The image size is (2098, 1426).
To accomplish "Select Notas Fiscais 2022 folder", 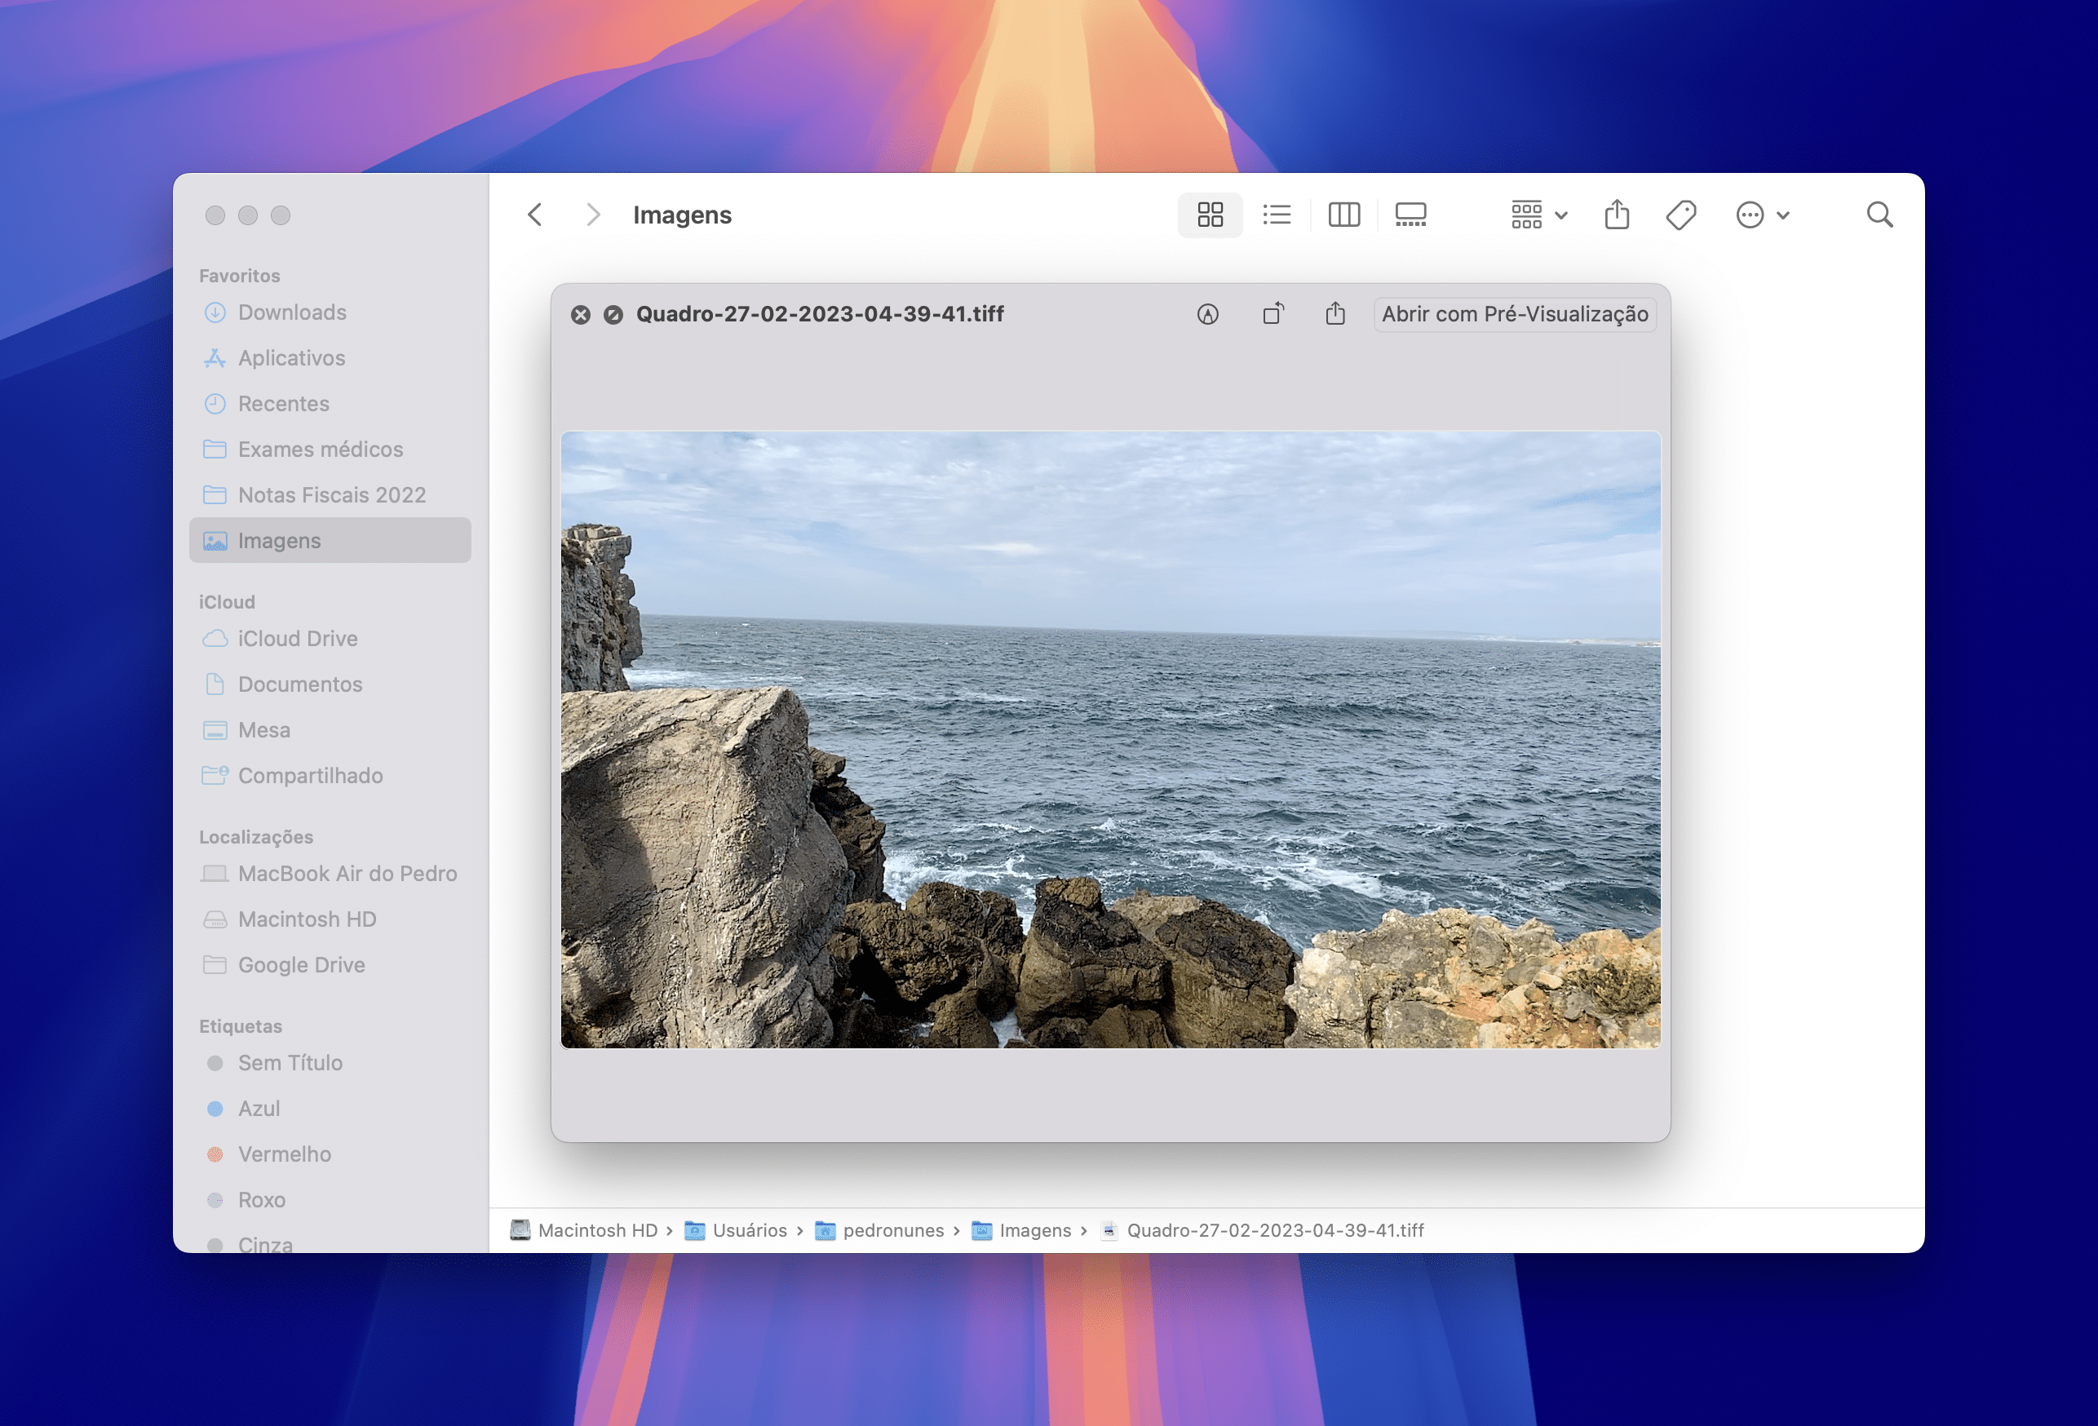I will [330, 495].
